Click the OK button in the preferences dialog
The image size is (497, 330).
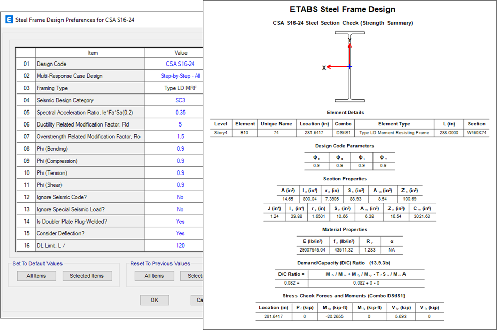coord(154,300)
